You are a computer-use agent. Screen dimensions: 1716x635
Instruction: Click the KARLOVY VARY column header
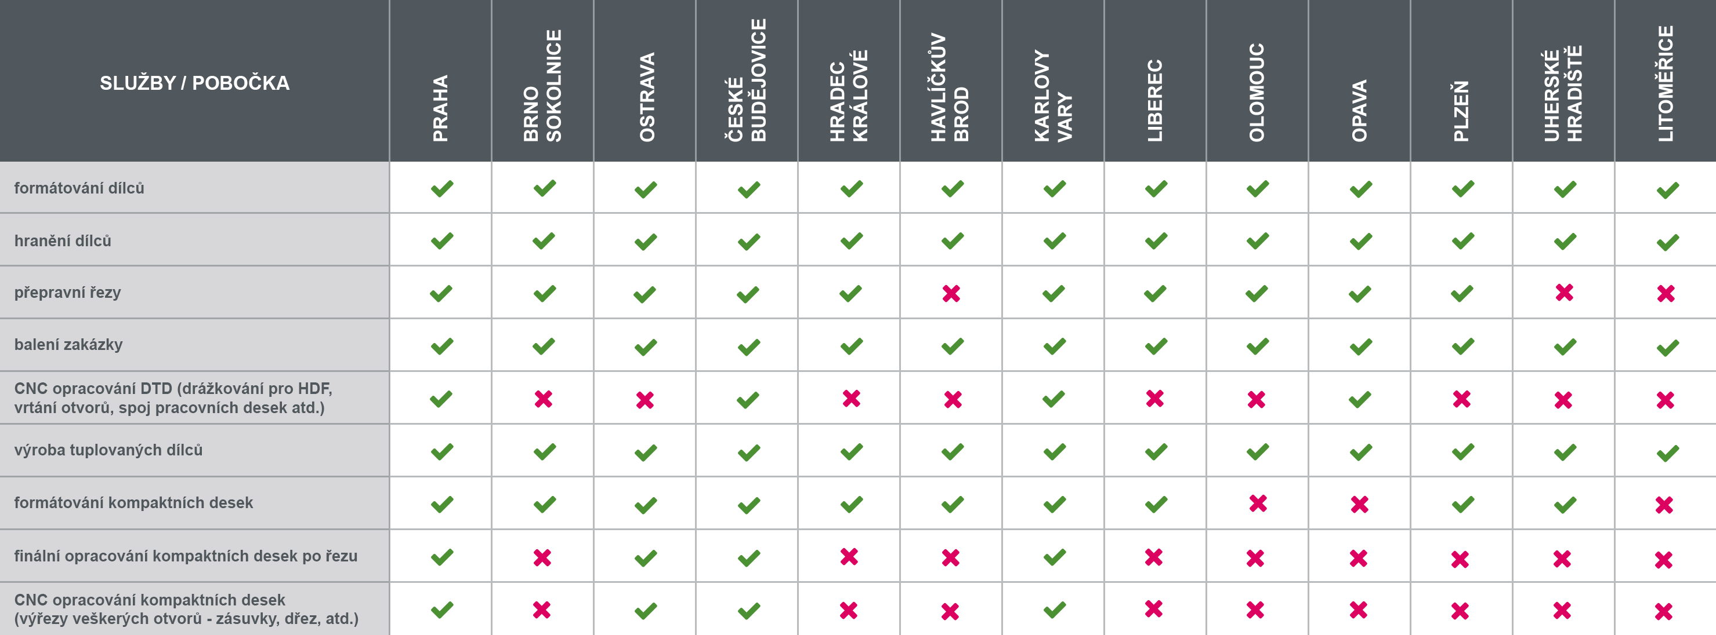[x=1053, y=97]
